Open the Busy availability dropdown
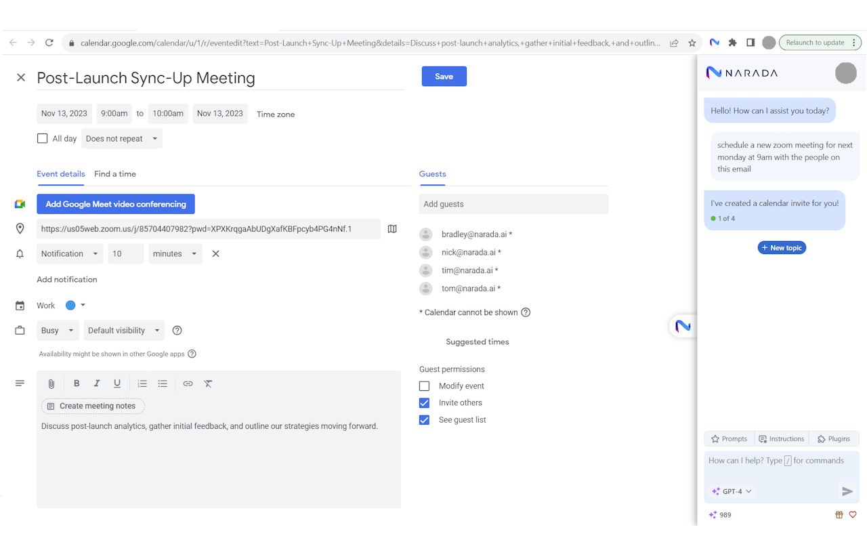Viewport: 867px width, 542px height. point(58,330)
